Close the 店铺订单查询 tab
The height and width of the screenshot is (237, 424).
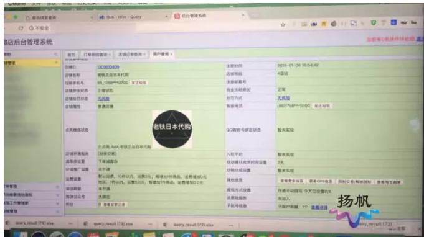pos(144,55)
